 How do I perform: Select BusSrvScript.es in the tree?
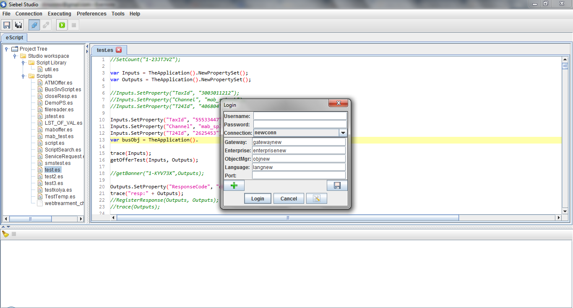coord(63,89)
